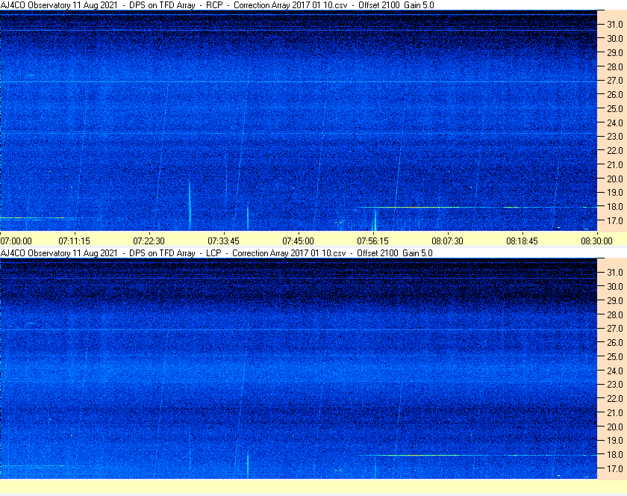Click 20.0 on the LCP frequency axis
Viewport: 627px width, 496px height.
click(x=615, y=427)
